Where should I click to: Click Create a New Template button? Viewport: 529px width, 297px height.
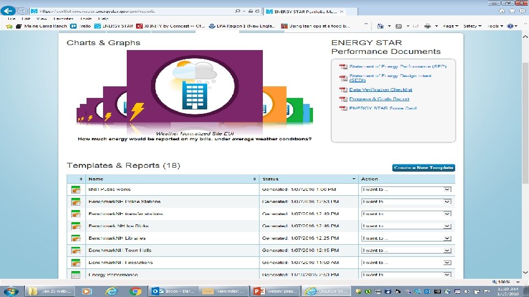(x=423, y=168)
